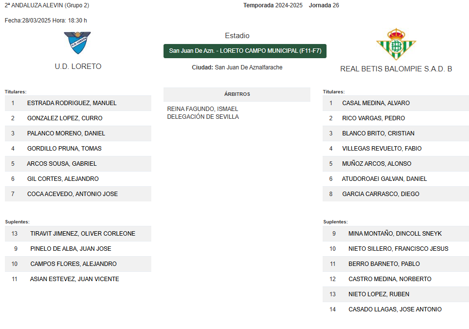The image size is (469, 329).
Task: Click the REAL BETIS BALOMPIE S.A.D. B name
Action: point(396,69)
